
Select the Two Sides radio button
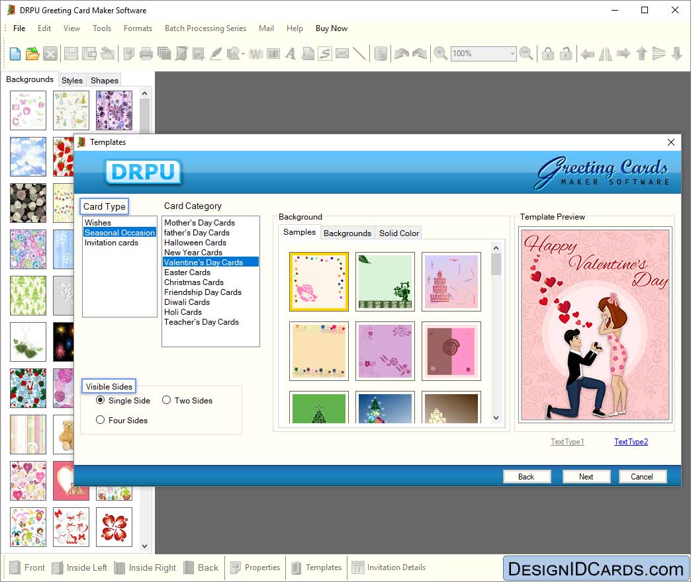[166, 400]
